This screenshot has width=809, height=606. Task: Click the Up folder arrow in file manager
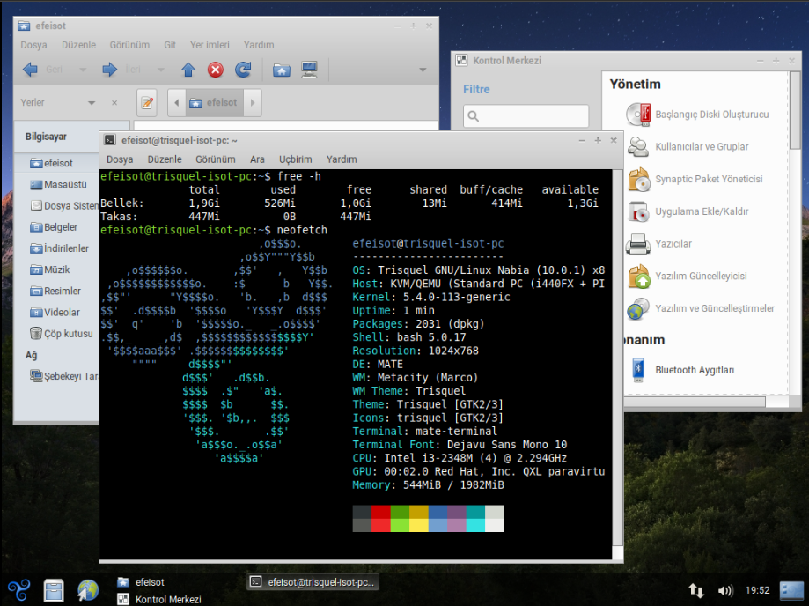[x=188, y=70]
